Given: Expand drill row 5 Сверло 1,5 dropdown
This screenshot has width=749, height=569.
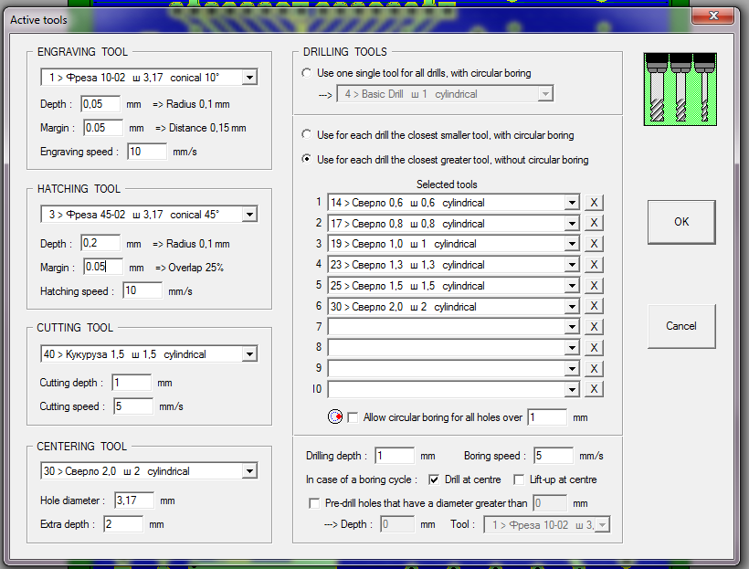Looking at the screenshot, I should tap(572, 286).
